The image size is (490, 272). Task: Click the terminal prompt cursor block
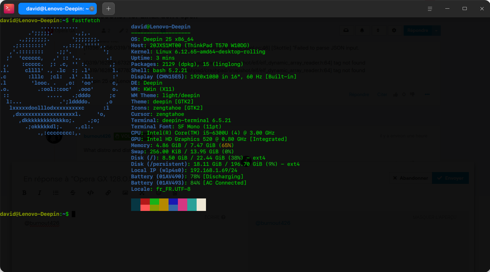(74, 214)
